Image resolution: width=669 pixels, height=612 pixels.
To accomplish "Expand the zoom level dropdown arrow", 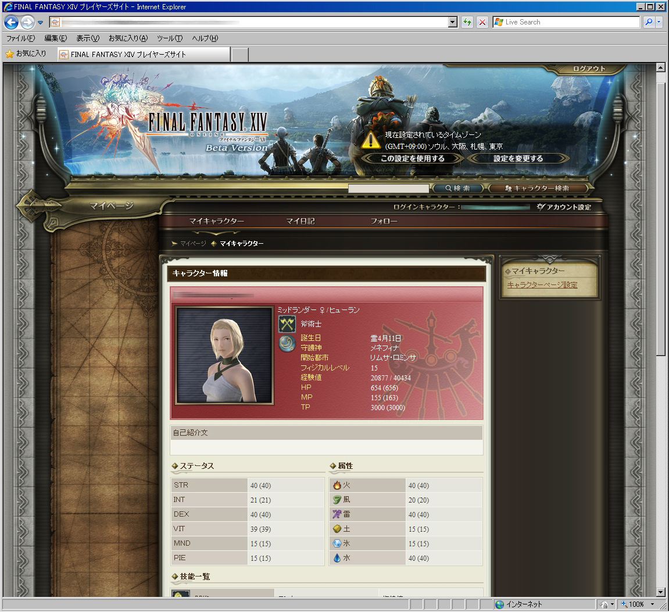I will (x=652, y=604).
